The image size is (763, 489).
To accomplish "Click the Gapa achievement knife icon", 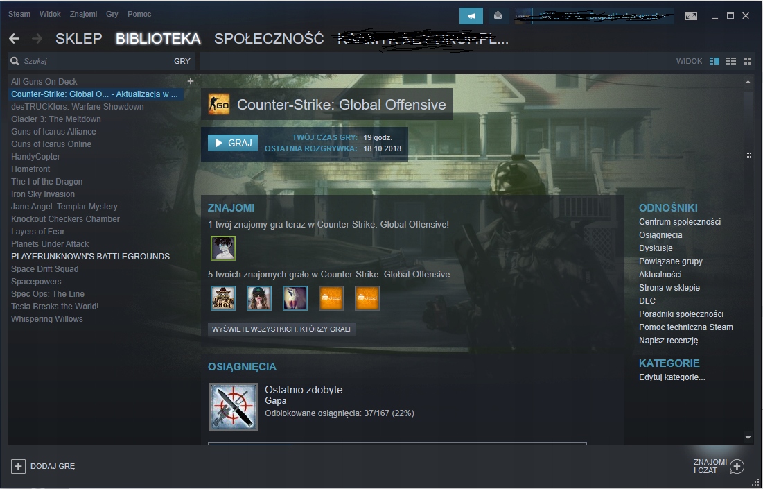I will click(x=234, y=407).
